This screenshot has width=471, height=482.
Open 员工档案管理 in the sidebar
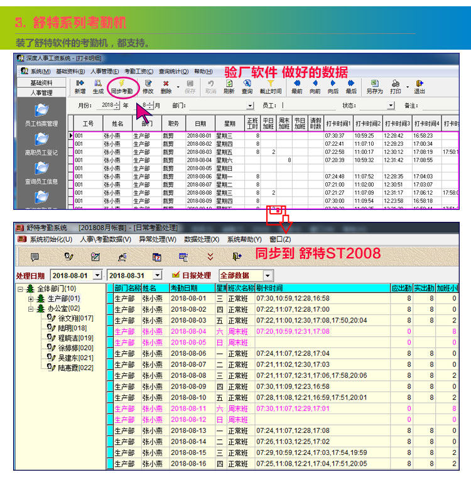coord(41,115)
